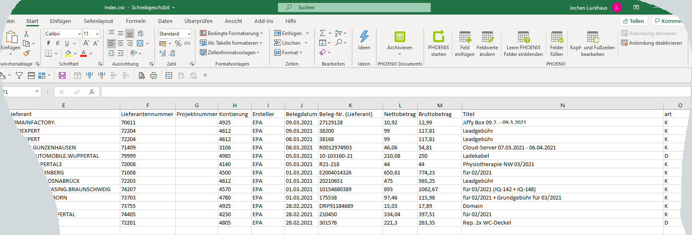Click the decrease decimal places icon
The width and height of the screenshot is (692, 235).
(172, 53)
